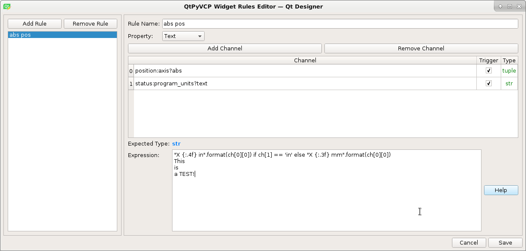Toggle Trigger checkbox for position:axis?abs

(489, 70)
